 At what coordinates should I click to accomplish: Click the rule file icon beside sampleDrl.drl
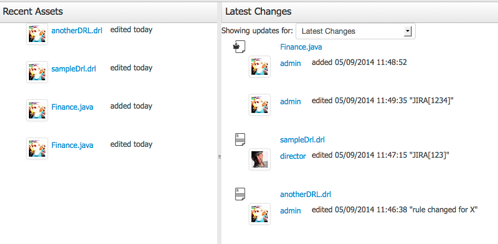pyautogui.click(x=239, y=140)
